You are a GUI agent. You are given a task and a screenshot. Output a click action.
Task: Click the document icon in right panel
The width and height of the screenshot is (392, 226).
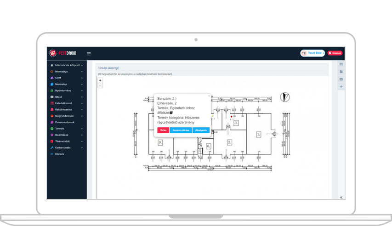[x=341, y=72]
